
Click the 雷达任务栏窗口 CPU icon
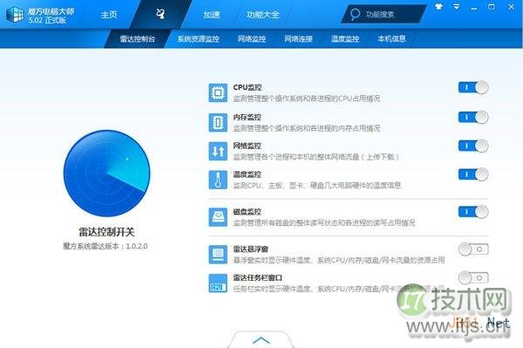218,283
